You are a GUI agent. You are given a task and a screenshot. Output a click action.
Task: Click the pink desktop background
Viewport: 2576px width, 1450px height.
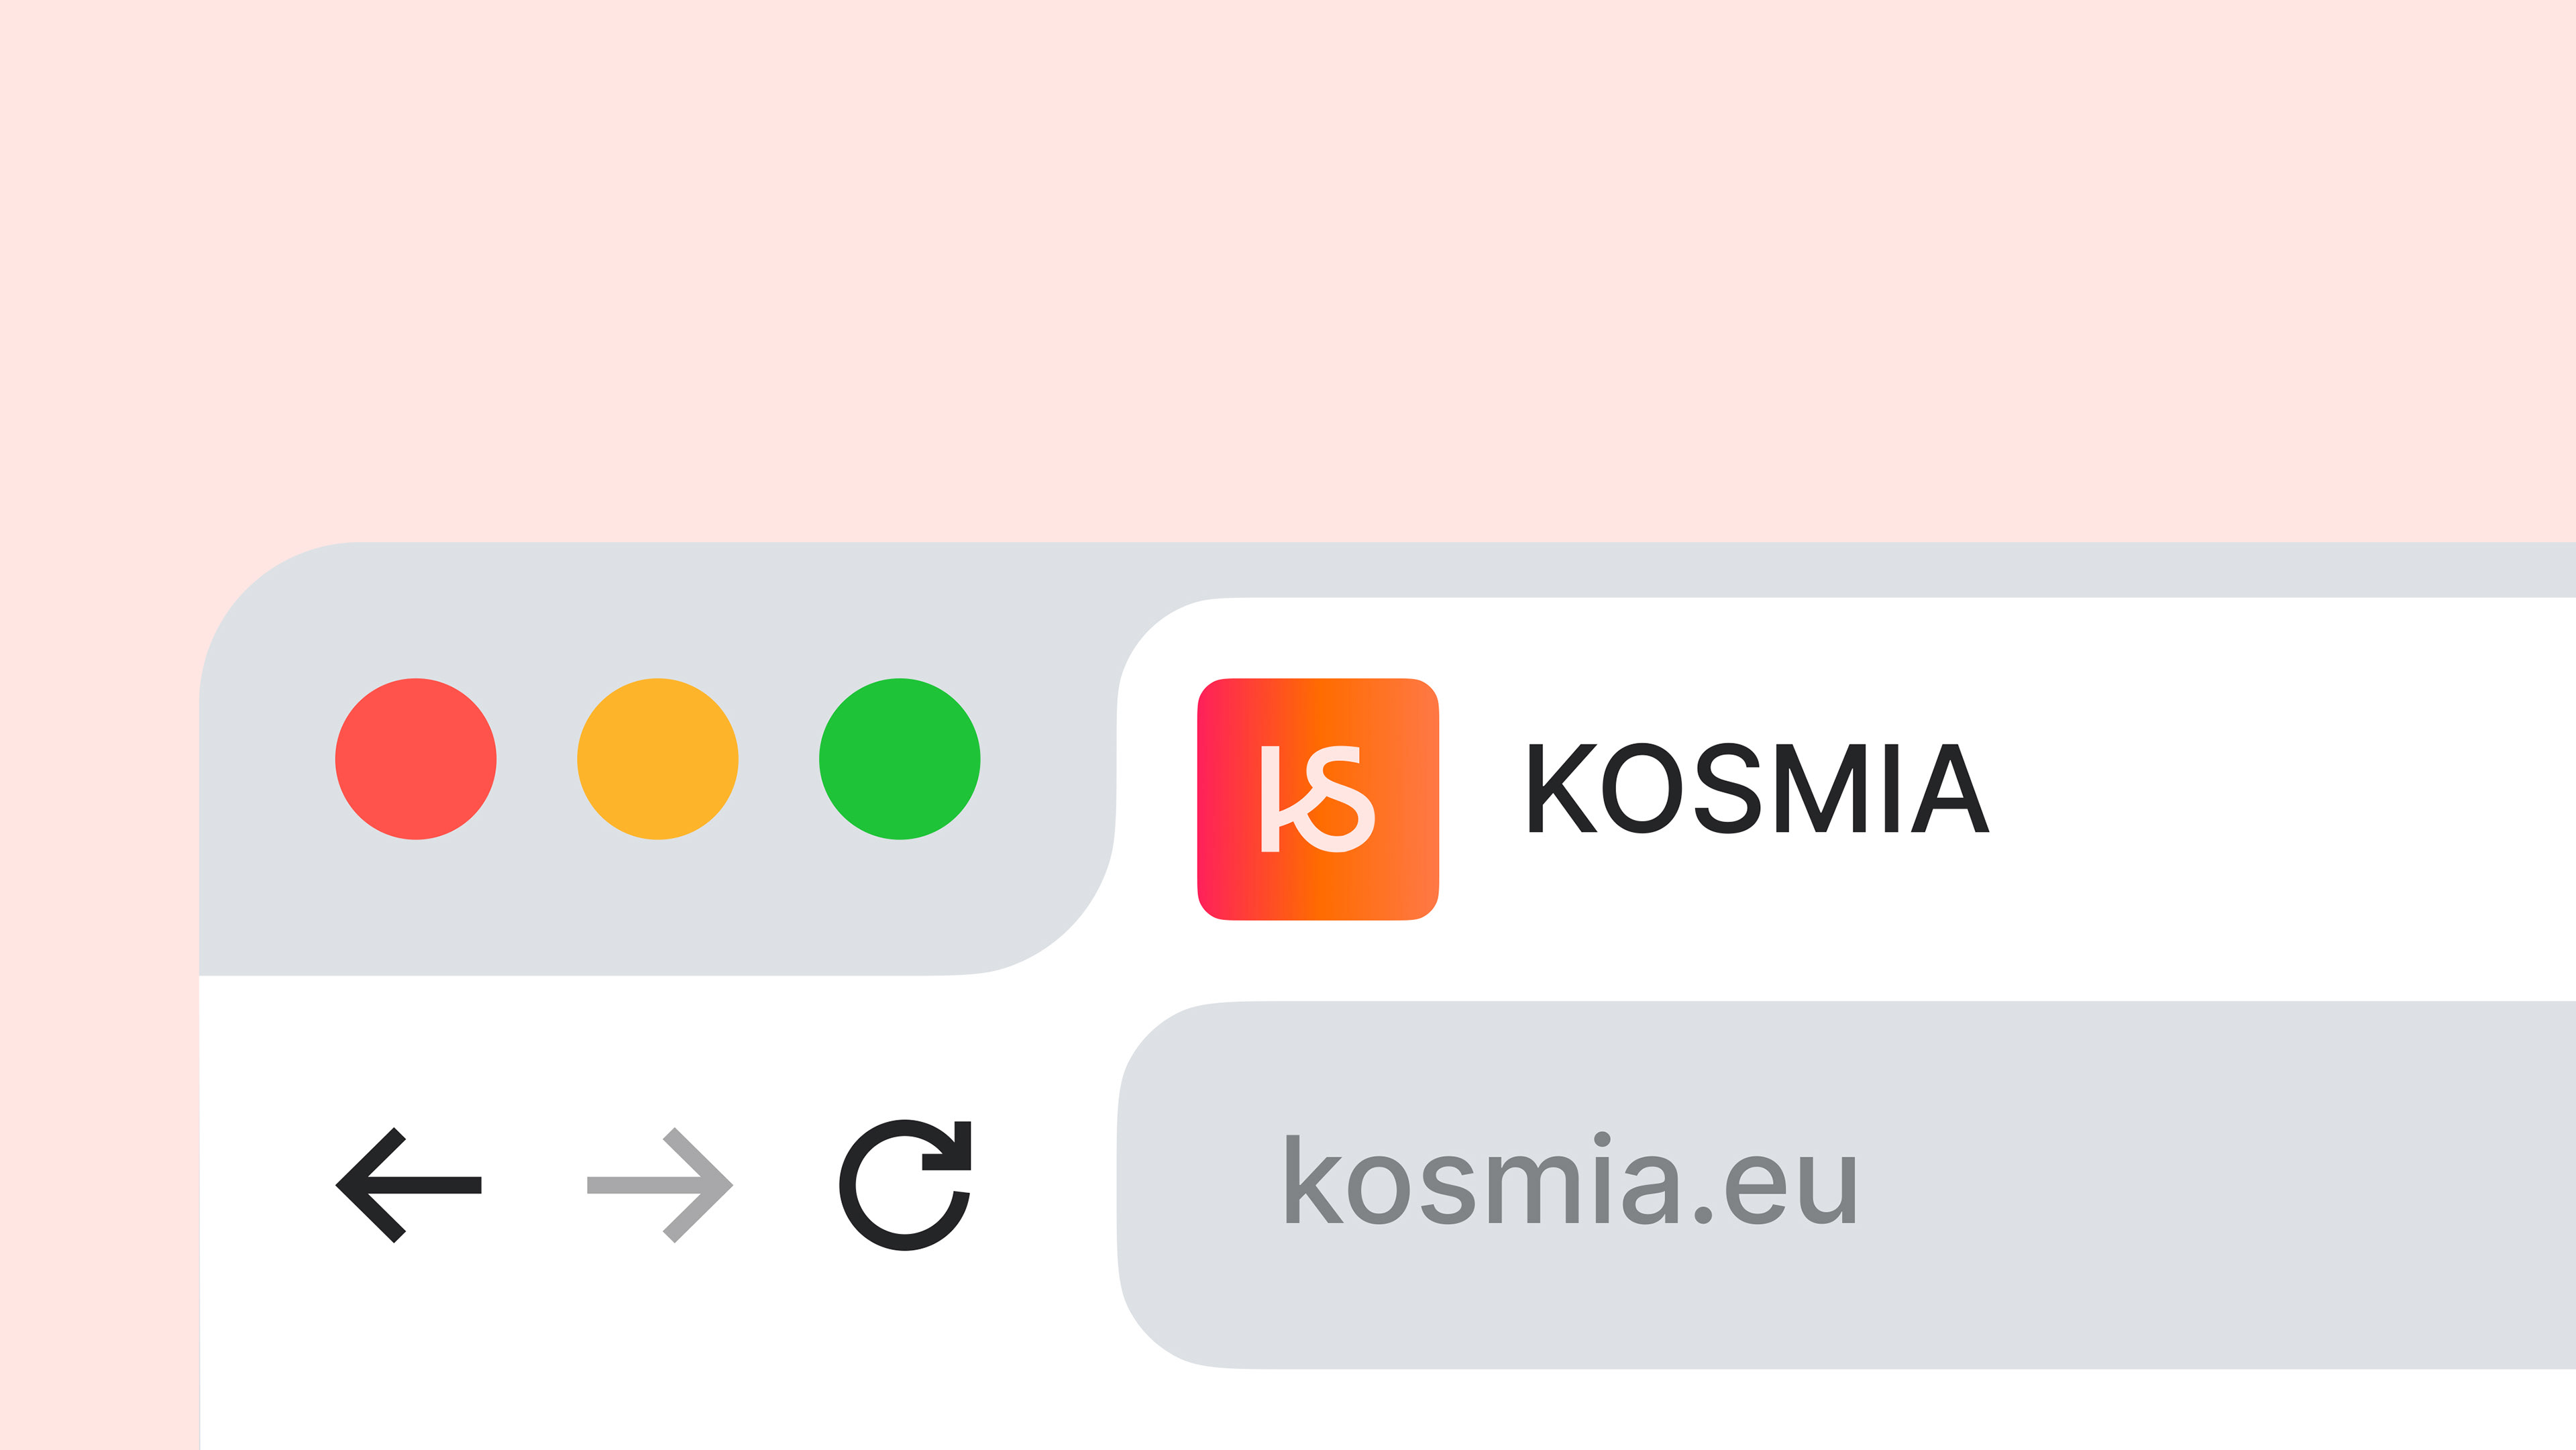(1200, 250)
